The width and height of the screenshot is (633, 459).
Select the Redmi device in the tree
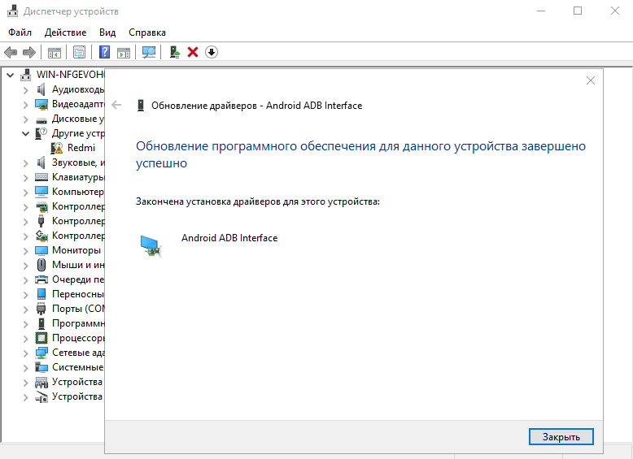click(x=81, y=148)
